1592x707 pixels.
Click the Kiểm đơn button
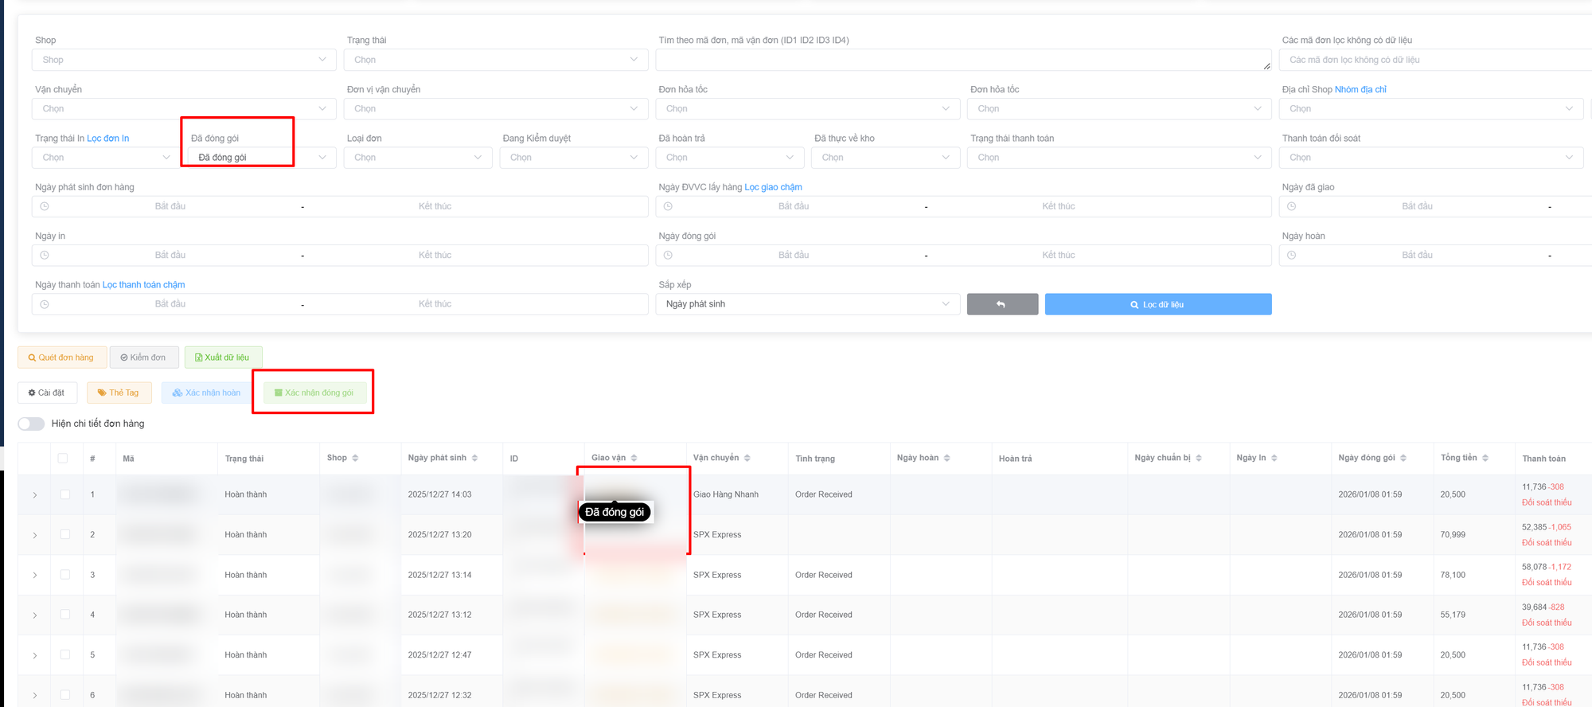click(144, 357)
